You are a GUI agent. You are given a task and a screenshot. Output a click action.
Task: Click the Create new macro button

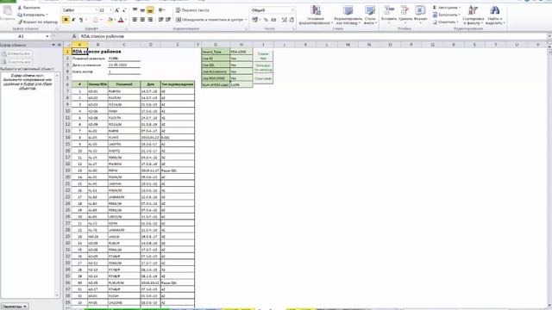[x=263, y=56]
